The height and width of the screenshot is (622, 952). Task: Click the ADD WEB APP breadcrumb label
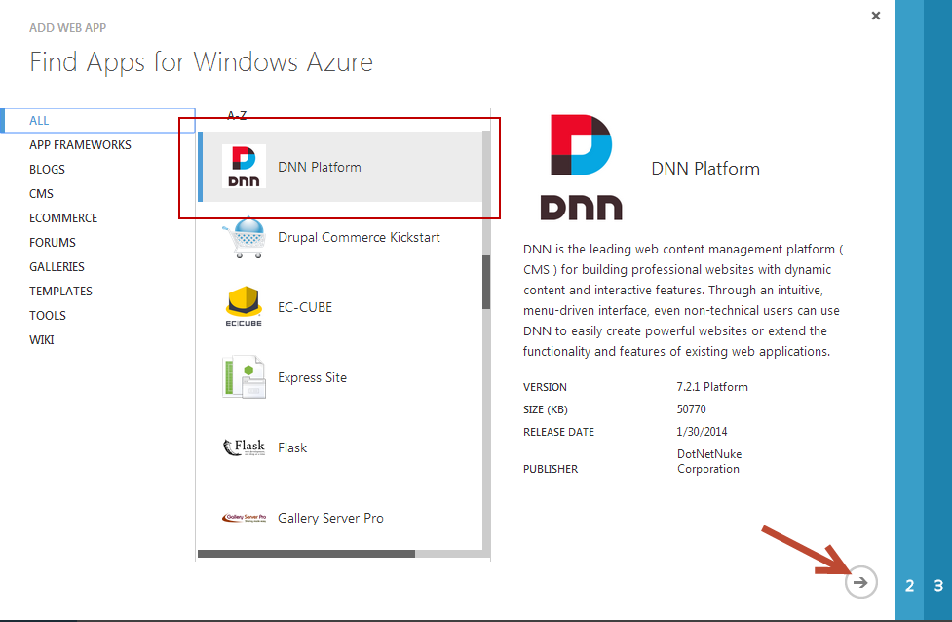[x=67, y=28]
